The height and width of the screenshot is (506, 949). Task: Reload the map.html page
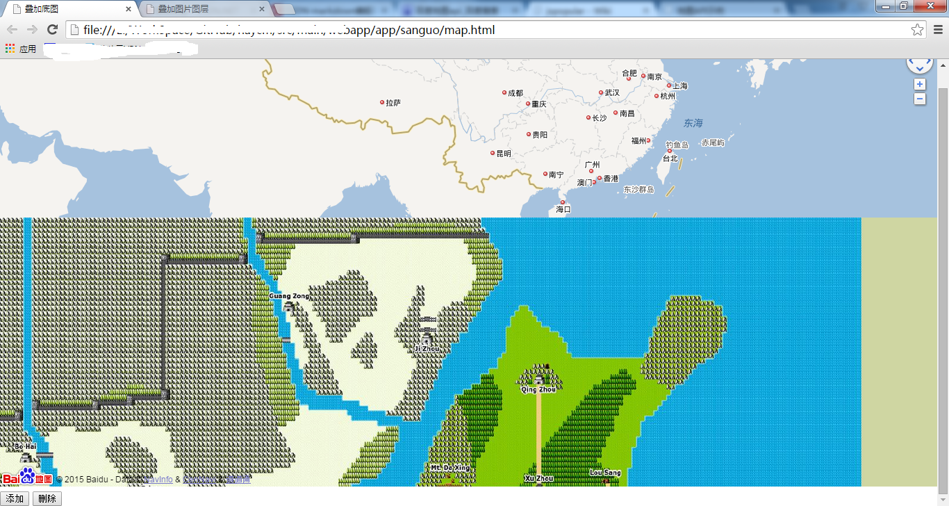coord(52,29)
